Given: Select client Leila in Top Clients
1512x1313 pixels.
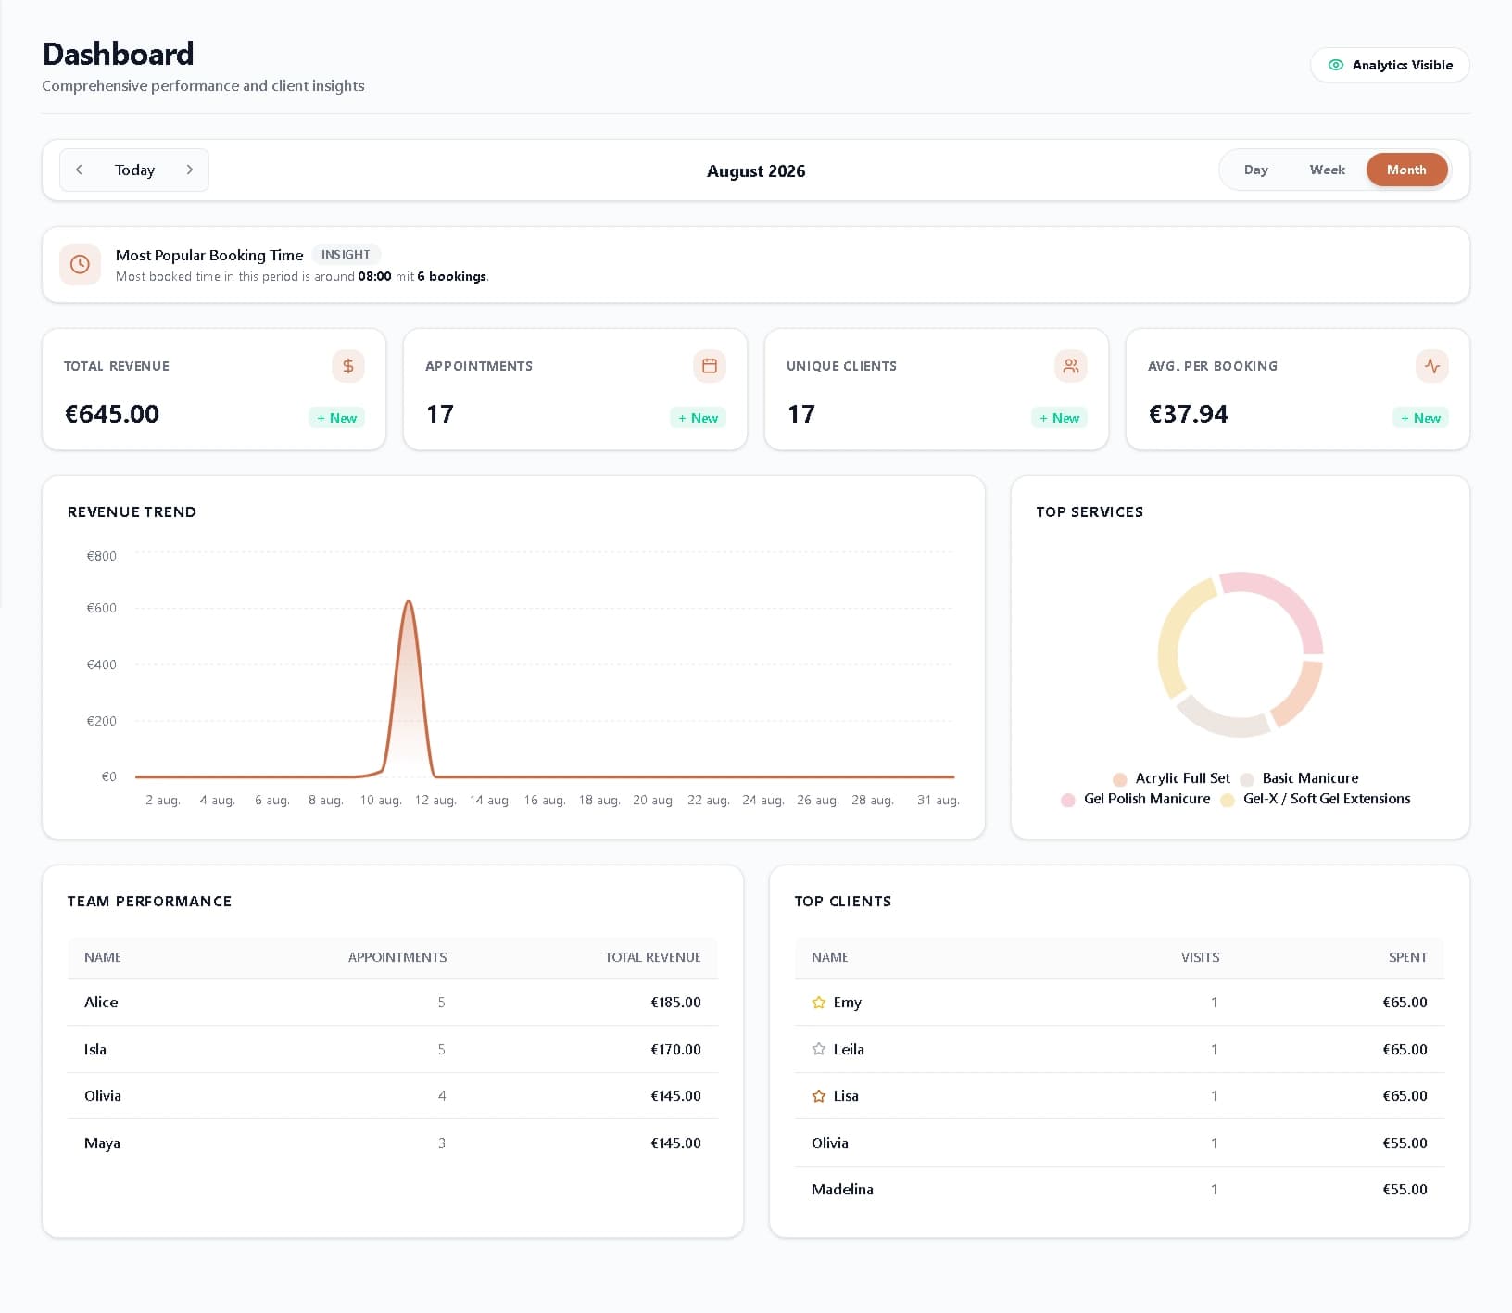Looking at the screenshot, I should tap(1119, 1049).
